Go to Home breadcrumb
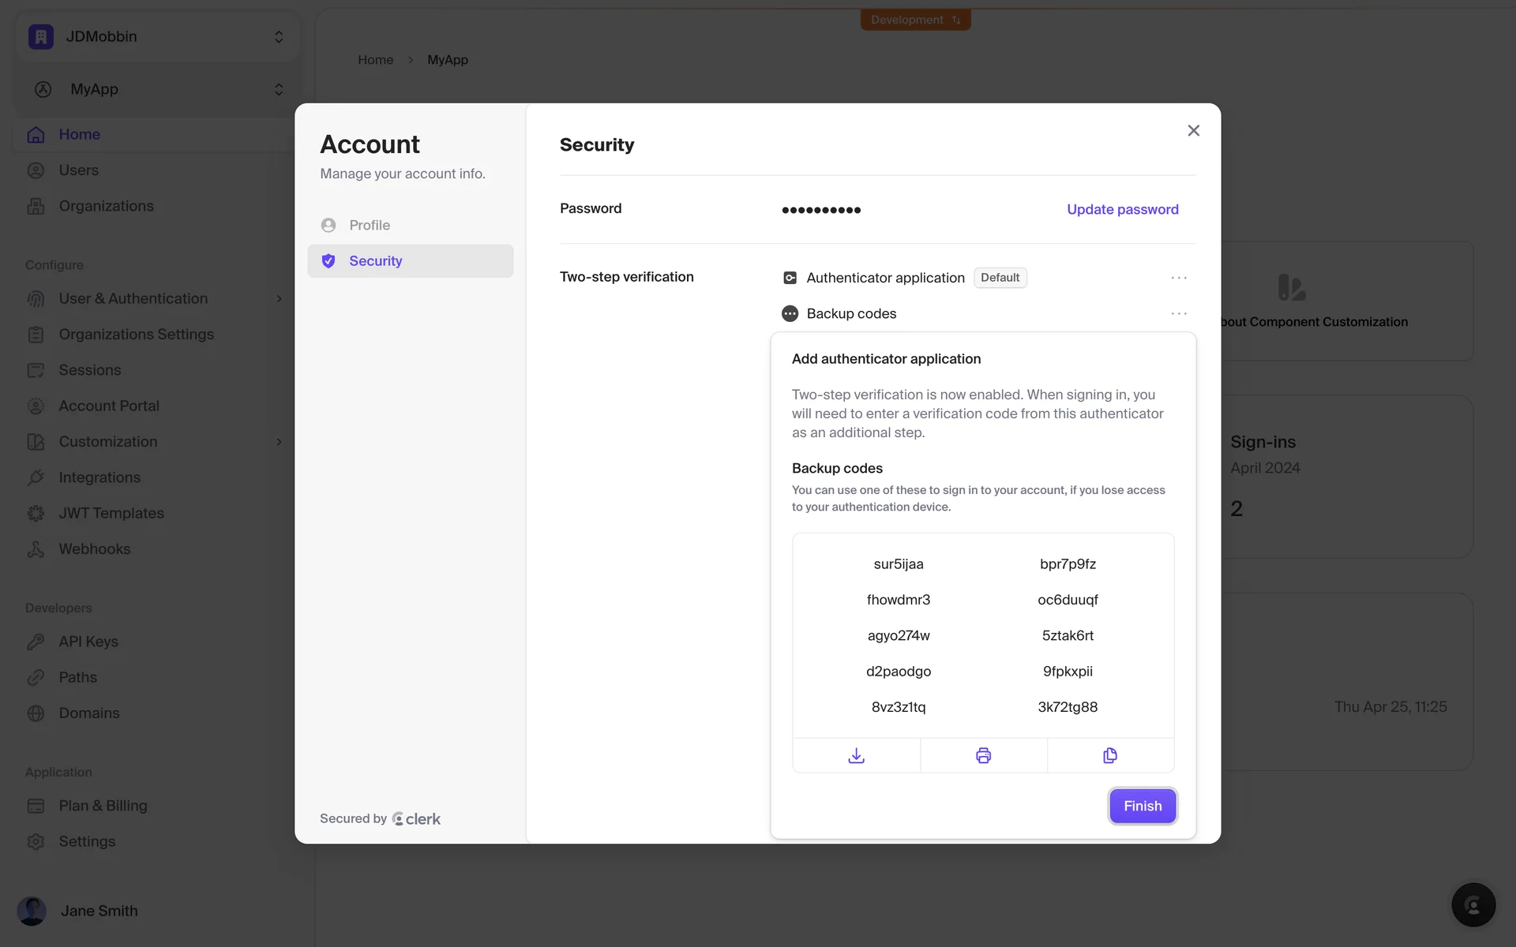Screen dimensions: 1516x947 (x=375, y=60)
